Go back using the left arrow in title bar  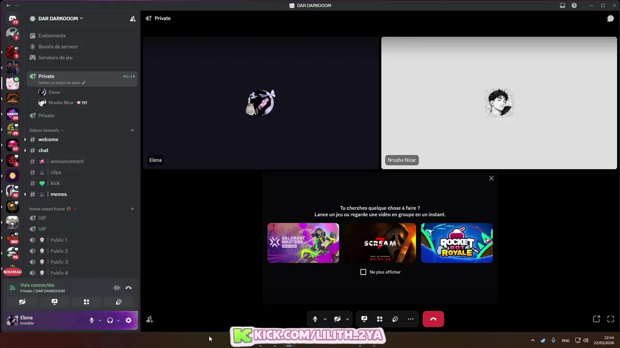click(x=8, y=5)
